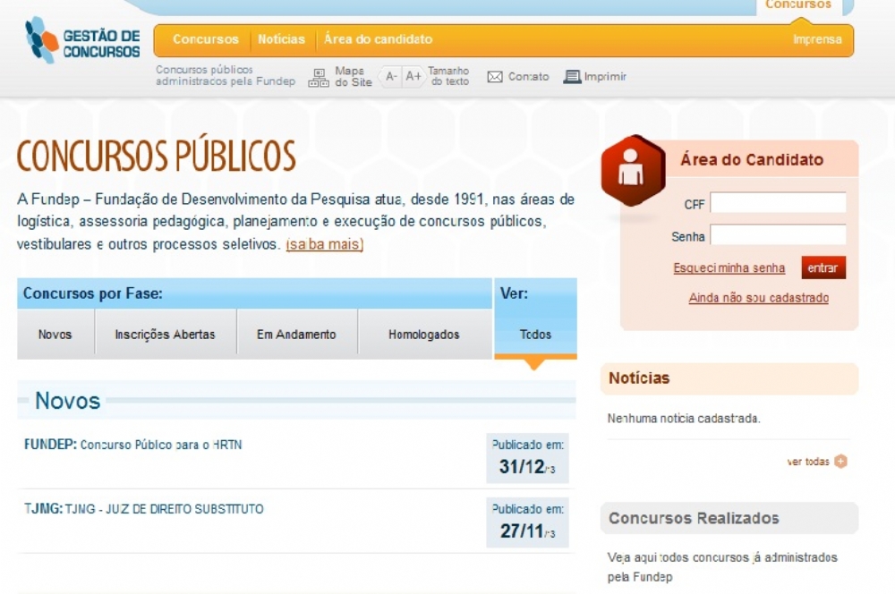The image size is (895, 594).
Task: Increase text size with A+ button
Action: coord(413,77)
